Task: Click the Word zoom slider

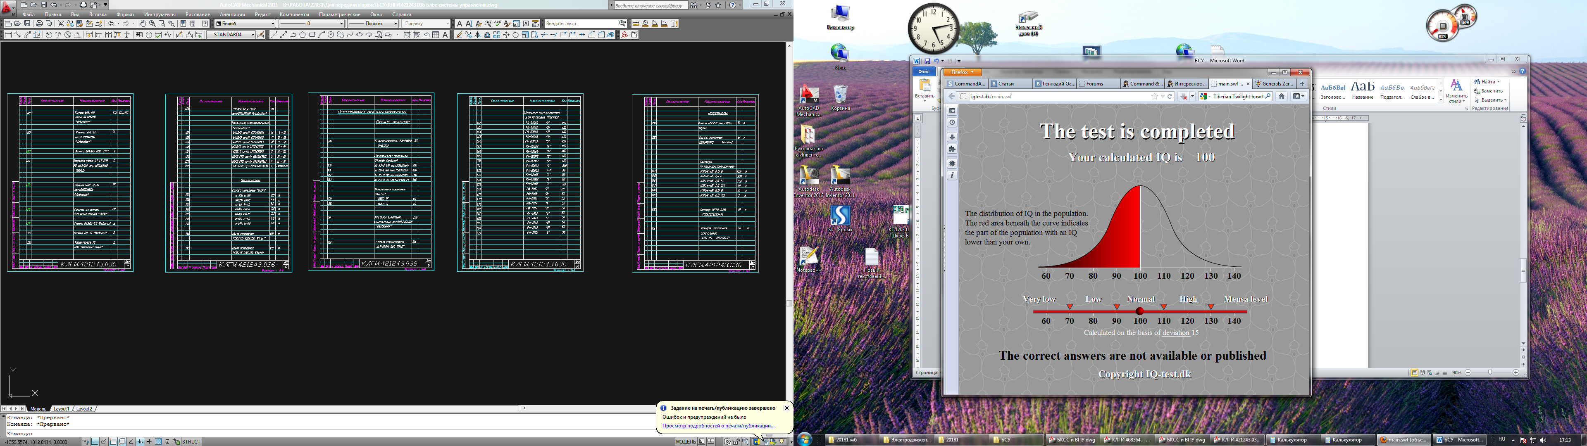Action: click(x=1491, y=372)
